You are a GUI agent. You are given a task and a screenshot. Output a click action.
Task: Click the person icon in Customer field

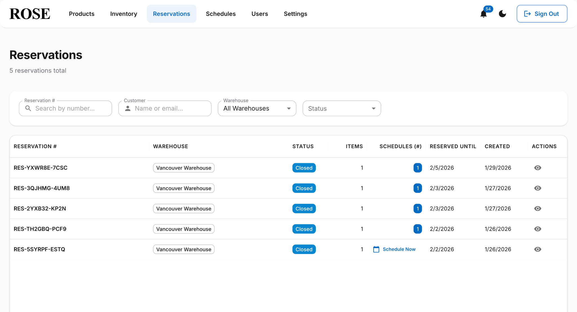[x=128, y=108]
